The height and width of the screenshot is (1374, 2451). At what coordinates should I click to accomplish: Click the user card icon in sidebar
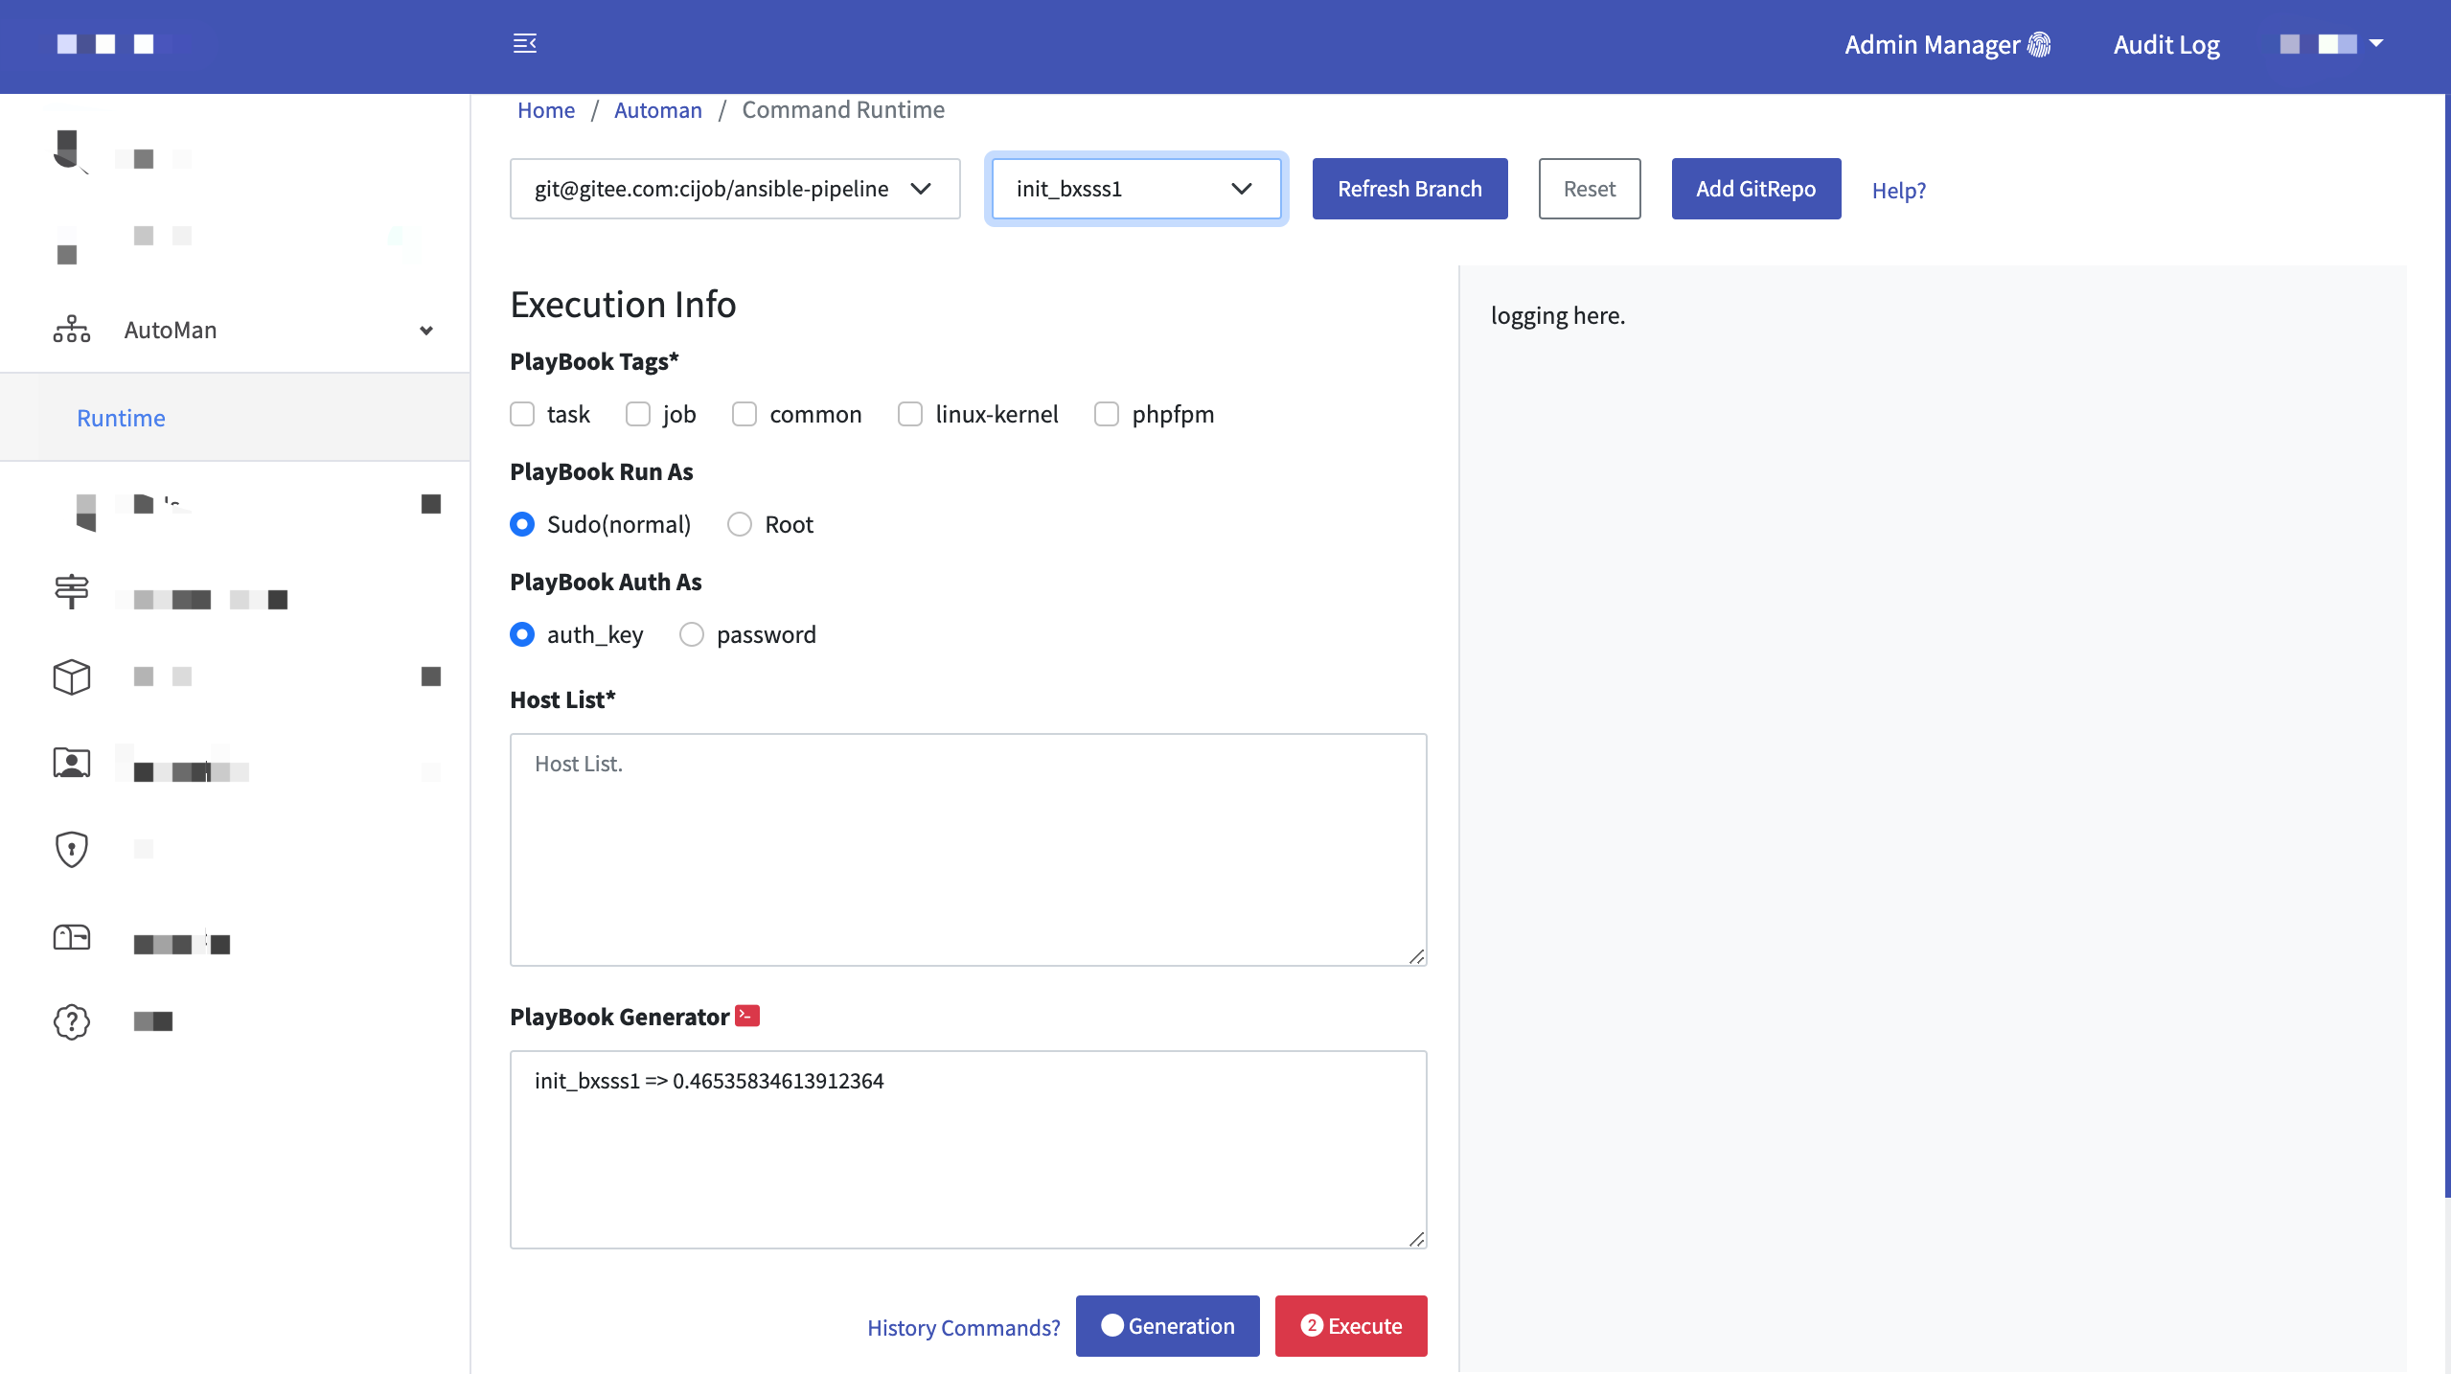[x=72, y=763]
